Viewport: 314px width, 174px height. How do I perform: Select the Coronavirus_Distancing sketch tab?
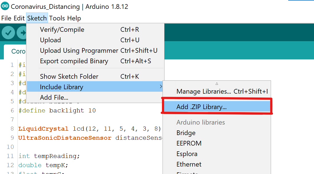19,51
